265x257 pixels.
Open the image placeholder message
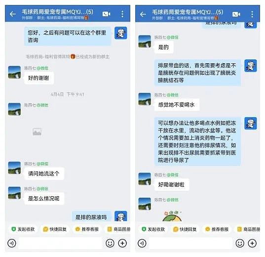[37, 132]
